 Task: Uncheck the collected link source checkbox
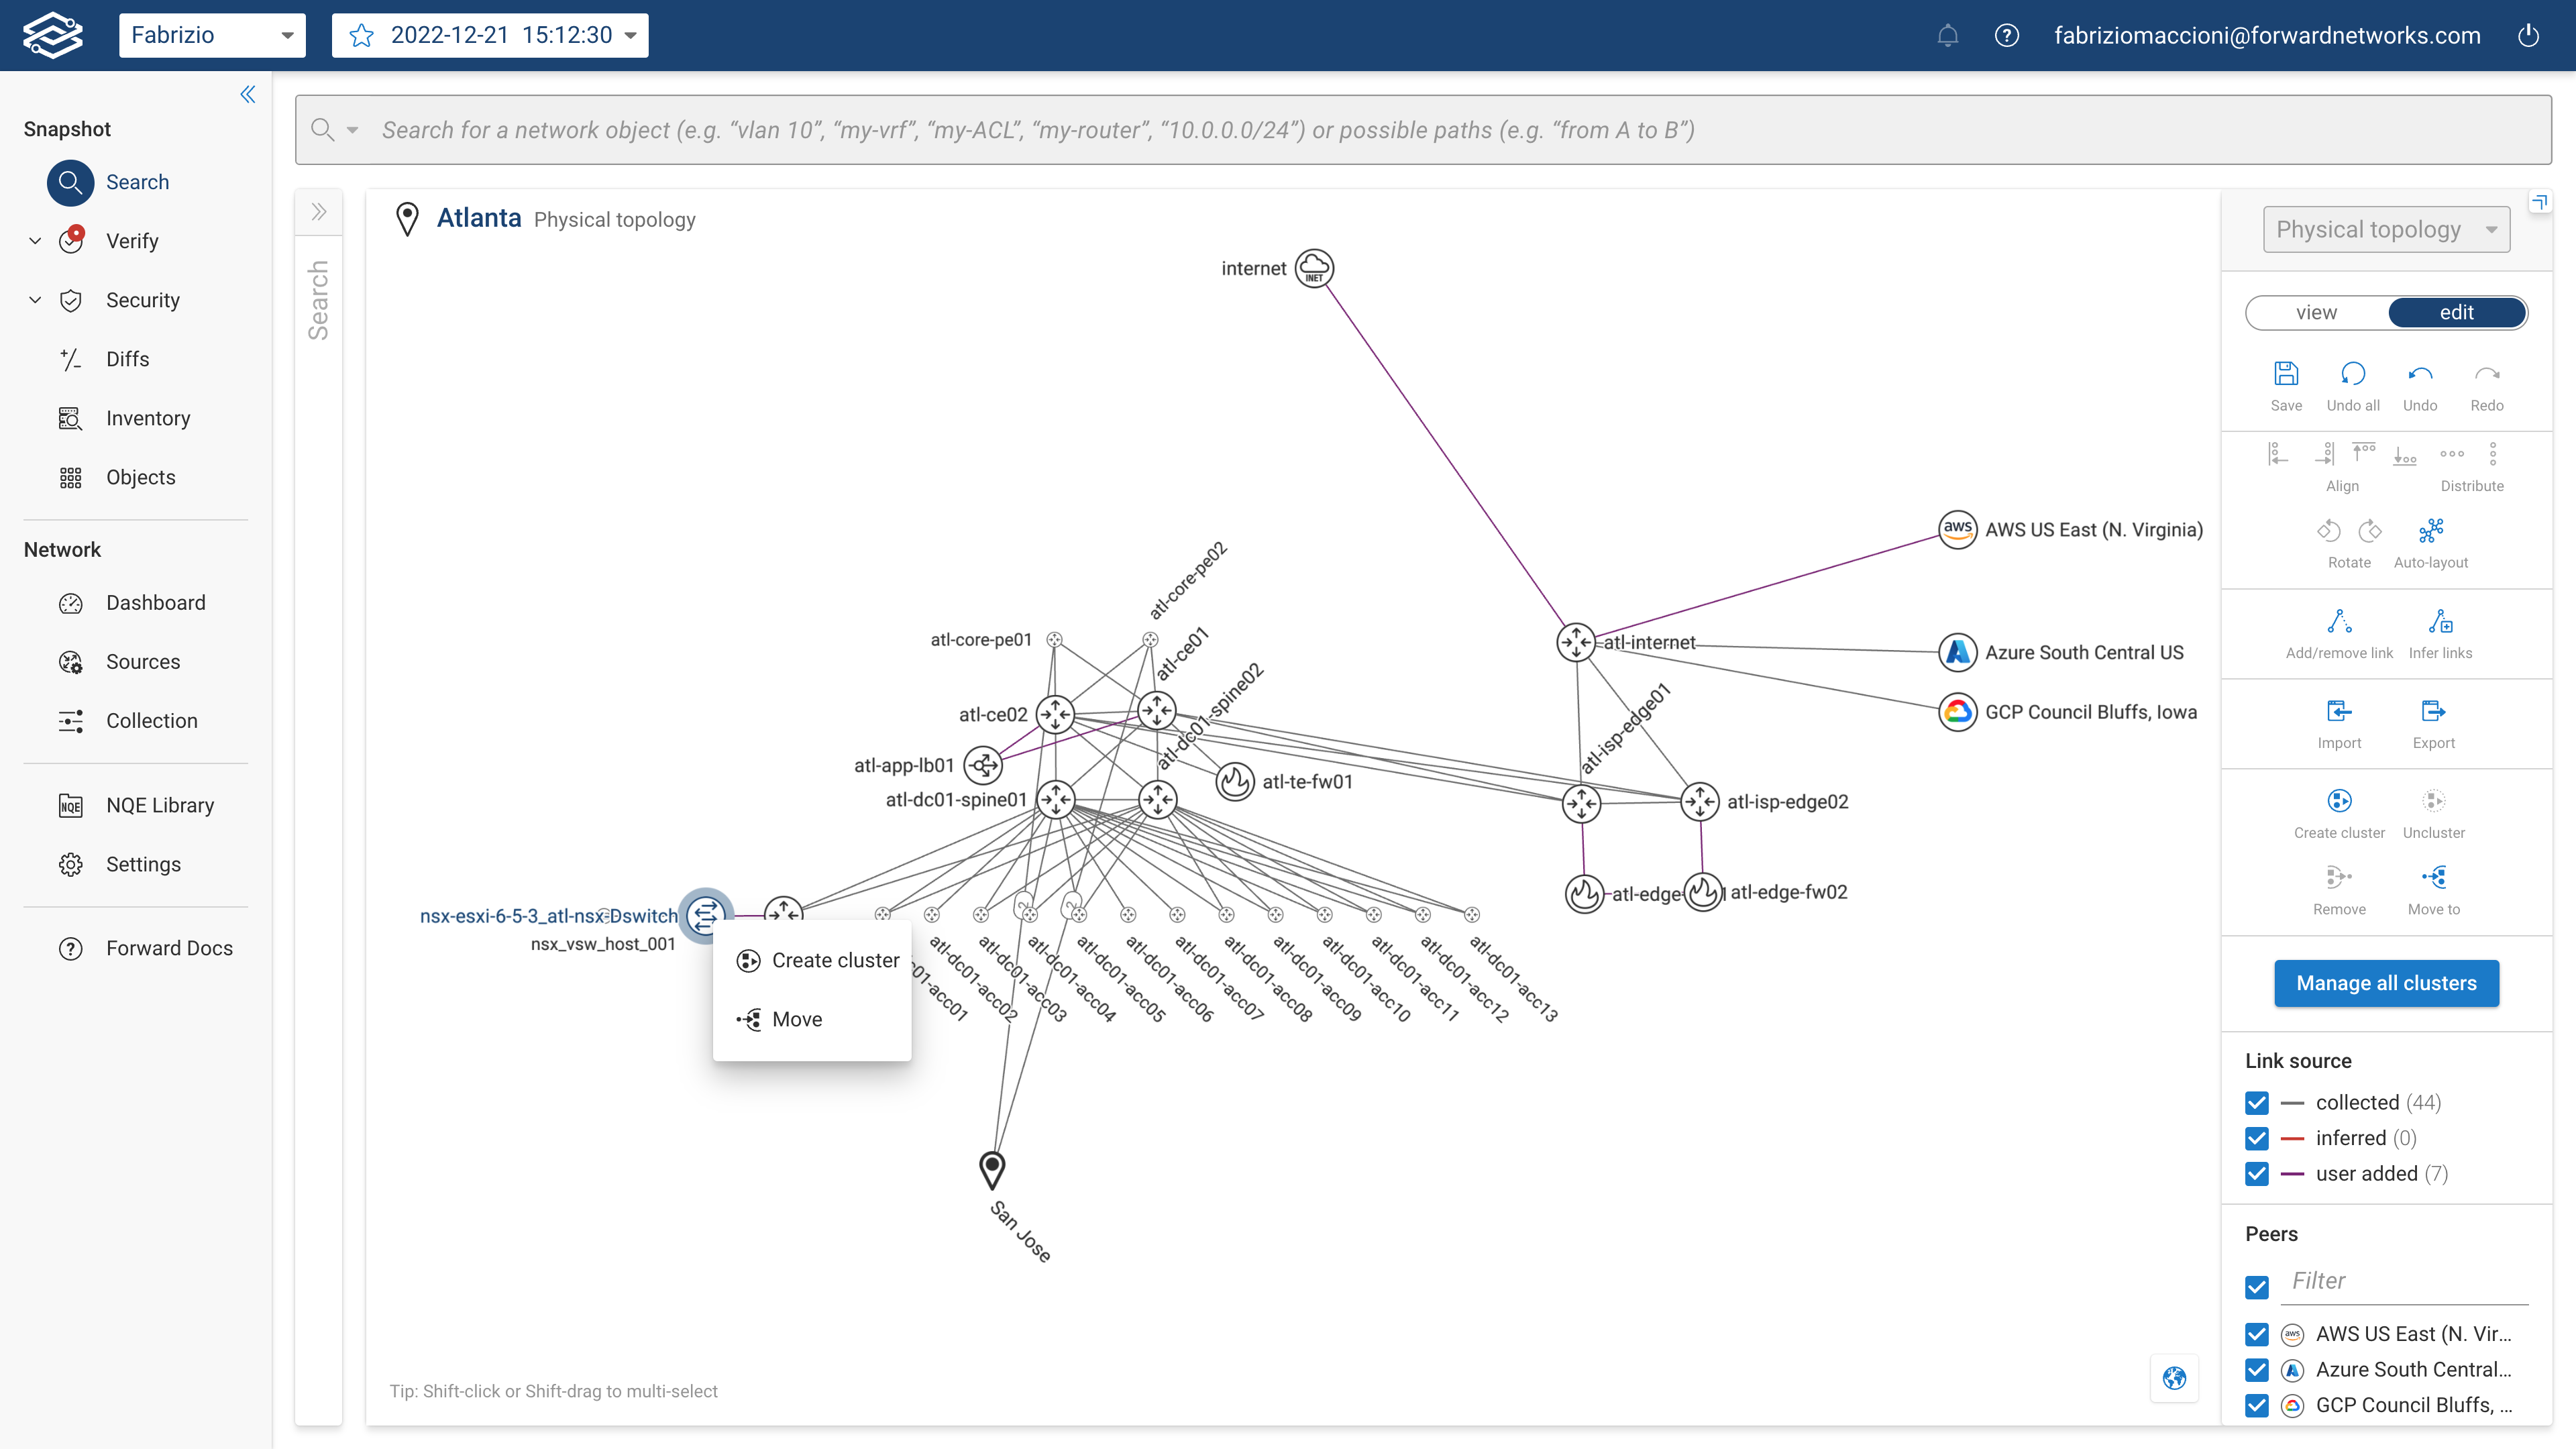pyautogui.click(x=2257, y=1102)
